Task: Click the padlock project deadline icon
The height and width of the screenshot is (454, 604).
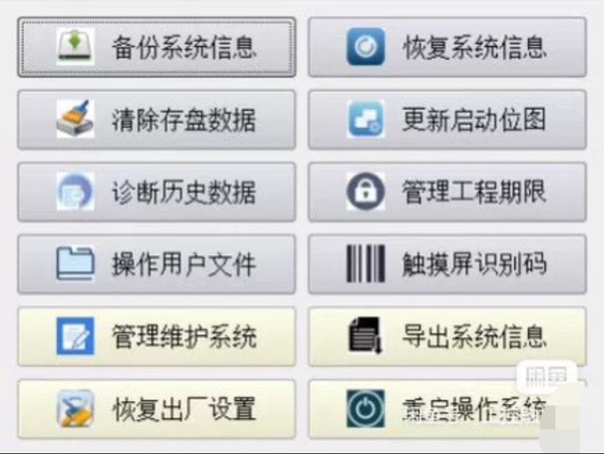Action: click(x=365, y=191)
